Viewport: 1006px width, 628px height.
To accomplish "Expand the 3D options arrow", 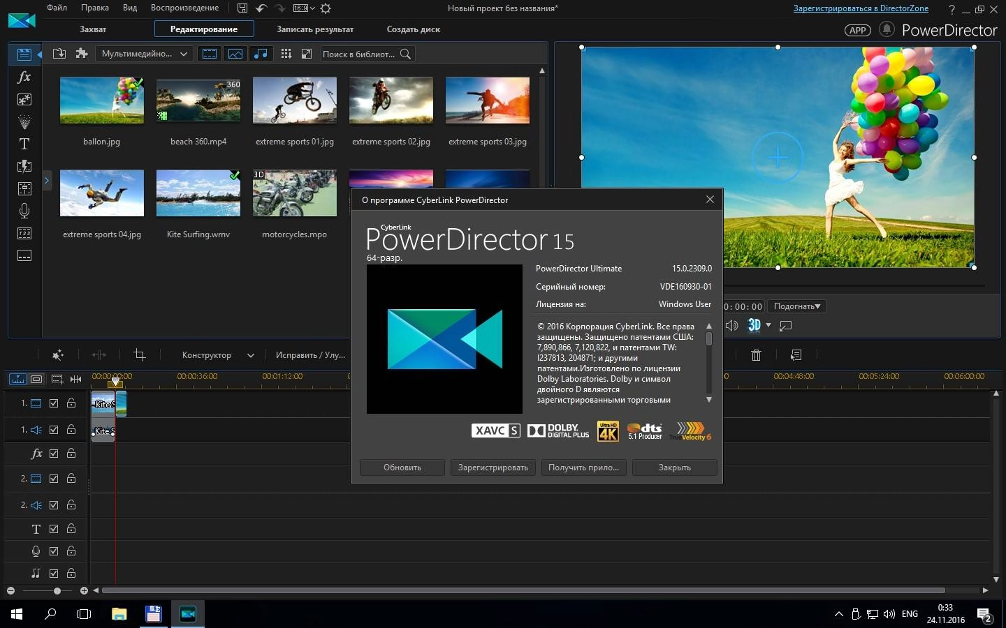I will (768, 325).
